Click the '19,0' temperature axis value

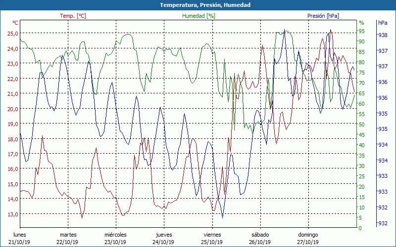tap(13, 124)
